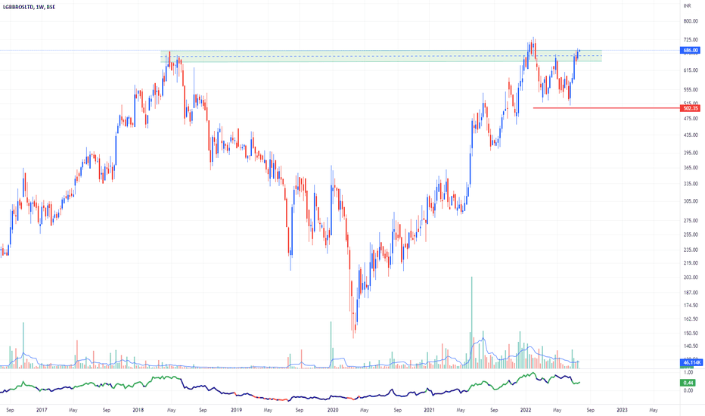
Task: Click the 162.50 price axis label
Action: 691,319
